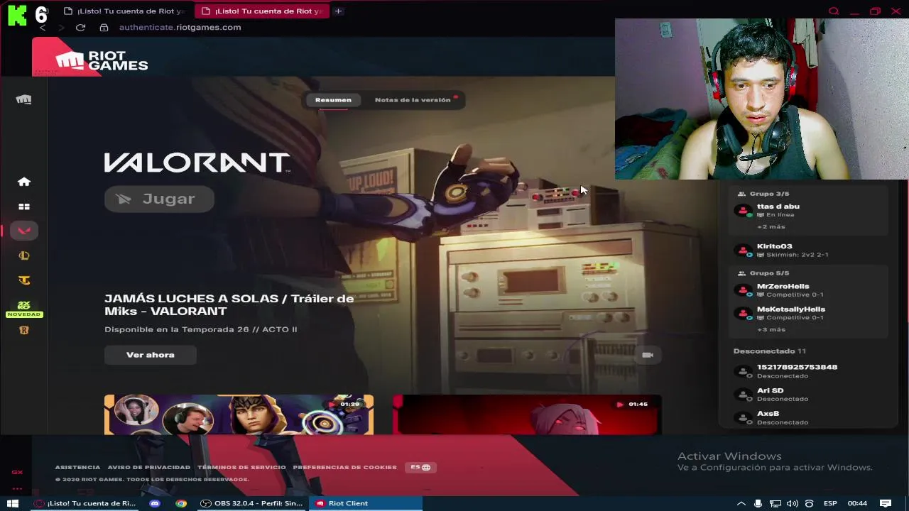Viewport: 909px width, 511px height.
Task: Open the Riot Client home icon
Action: 24,182
